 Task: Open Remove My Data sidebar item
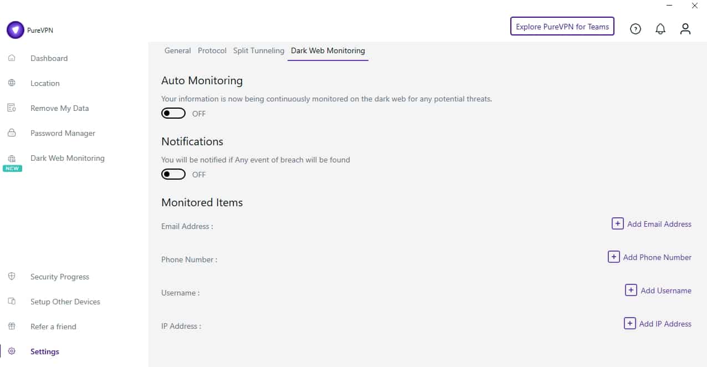click(x=59, y=108)
